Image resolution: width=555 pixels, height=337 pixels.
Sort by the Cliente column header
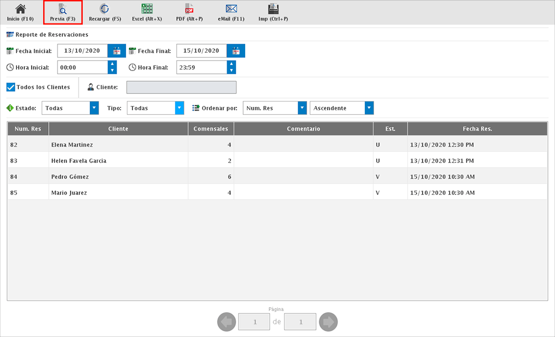point(118,129)
